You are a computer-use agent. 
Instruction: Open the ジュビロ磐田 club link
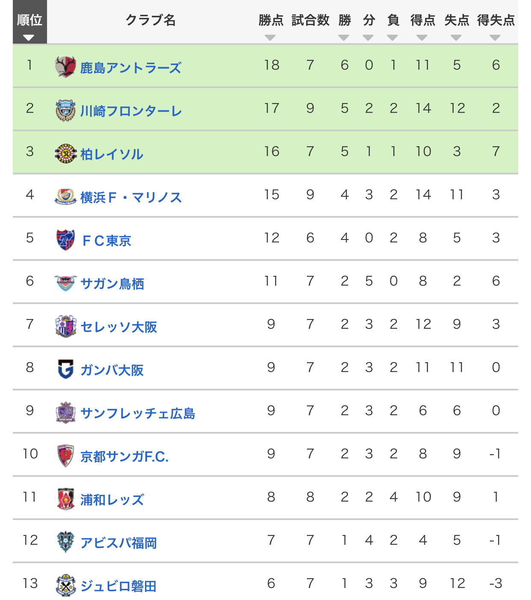(x=118, y=586)
